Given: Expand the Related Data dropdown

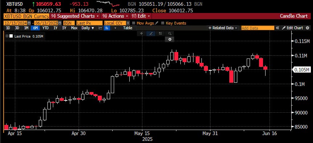Looking at the screenshot, I should pyautogui.click(x=223, y=28).
